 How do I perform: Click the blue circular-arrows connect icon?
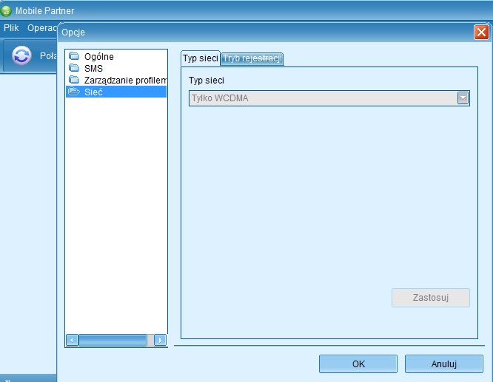click(x=21, y=56)
